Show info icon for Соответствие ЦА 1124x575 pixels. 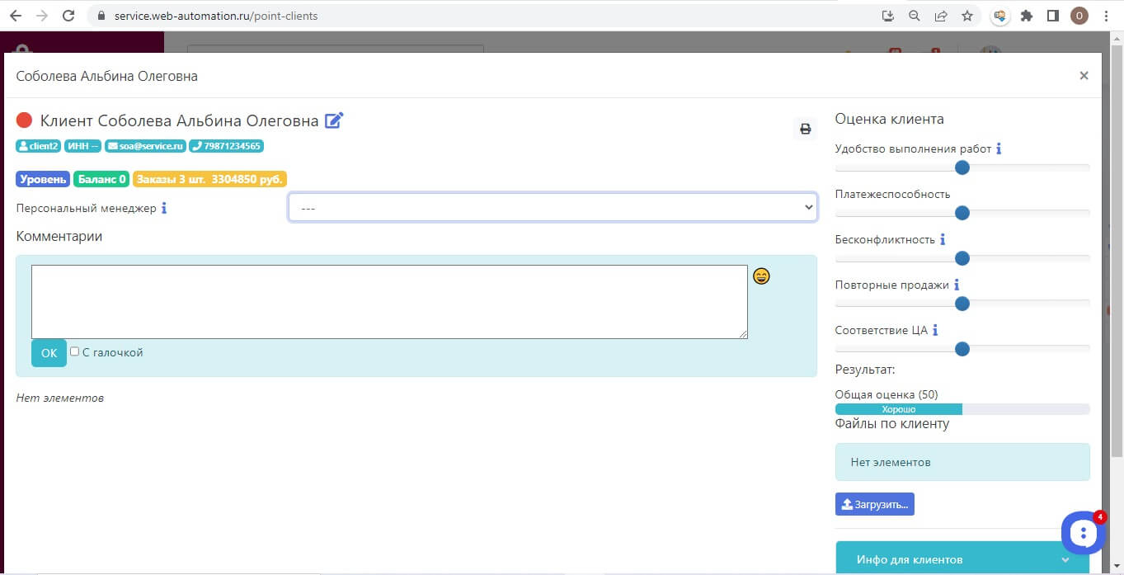click(935, 331)
